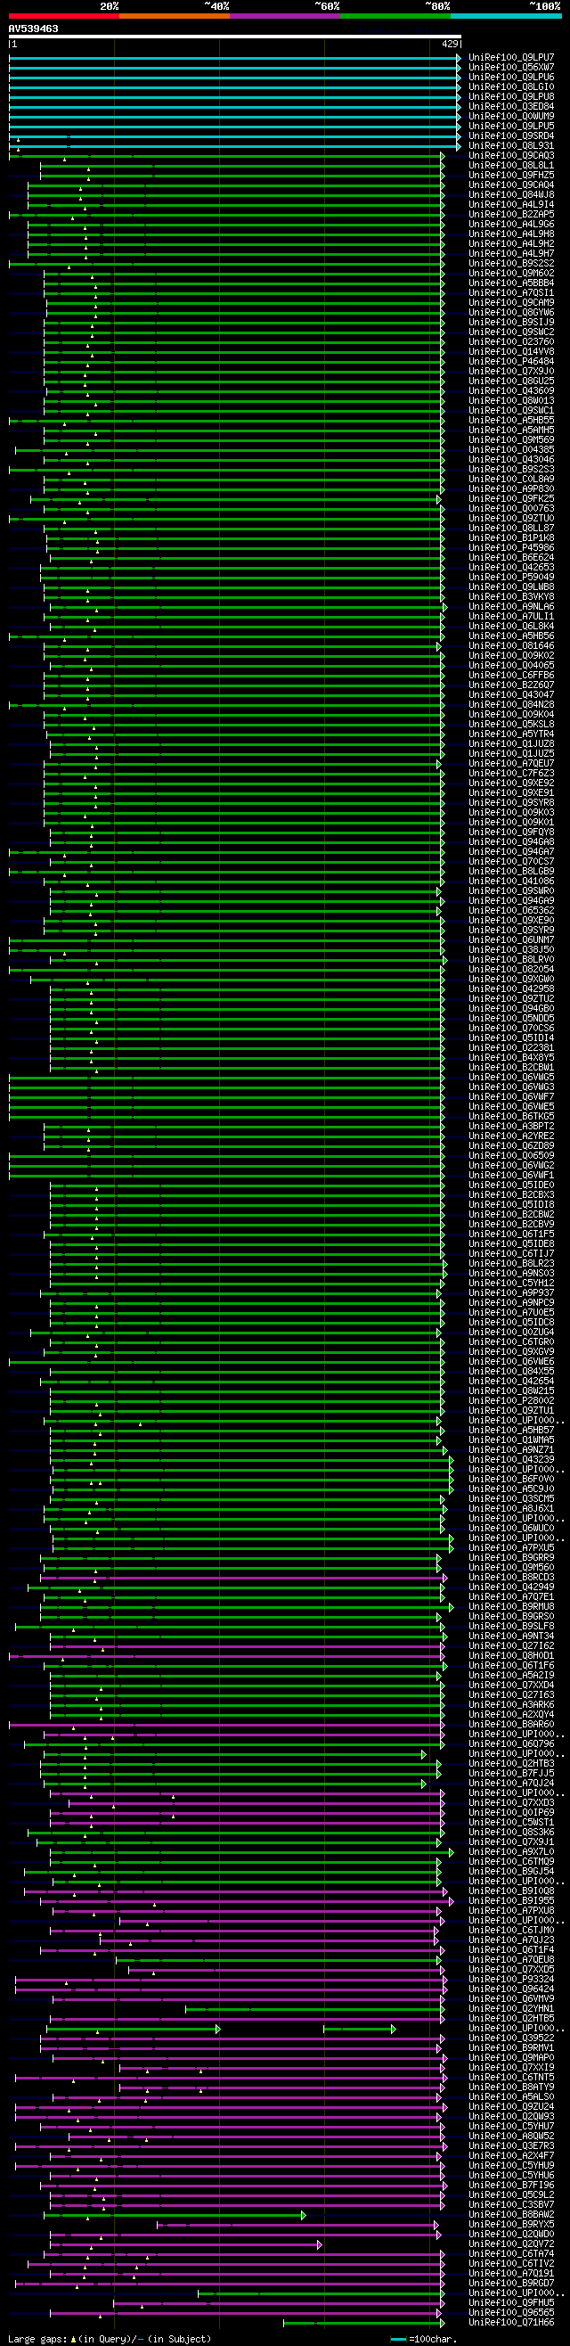
Task: Open hit UniRef100_Q2HTB3
Action: (x=511, y=1764)
